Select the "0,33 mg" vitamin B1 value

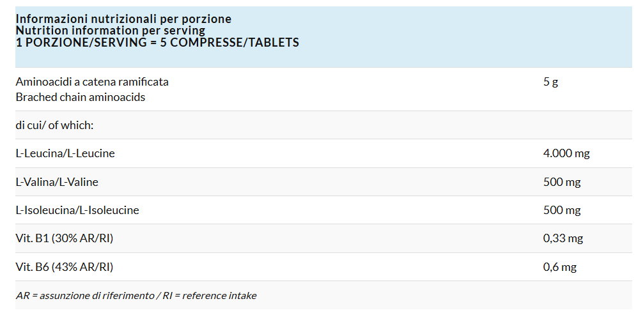click(563, 238)
